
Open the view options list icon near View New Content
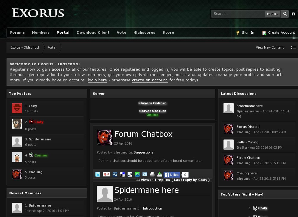coord(294,47)
